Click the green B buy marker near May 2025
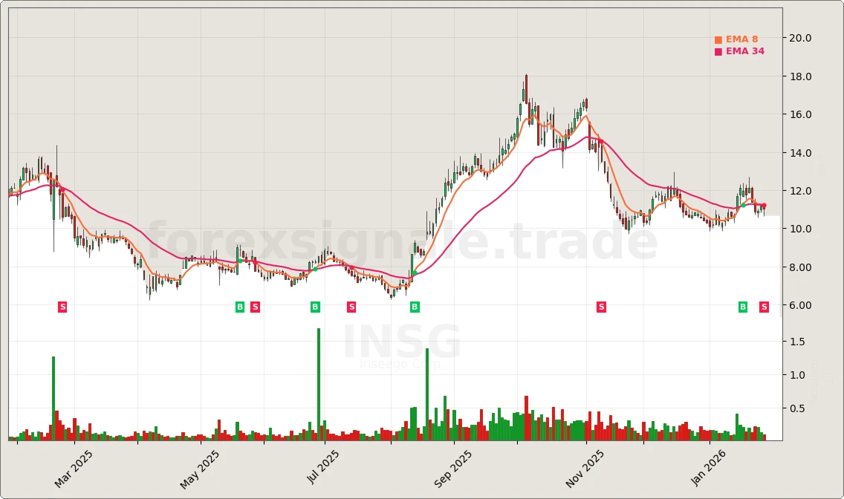 click(240, 307)
